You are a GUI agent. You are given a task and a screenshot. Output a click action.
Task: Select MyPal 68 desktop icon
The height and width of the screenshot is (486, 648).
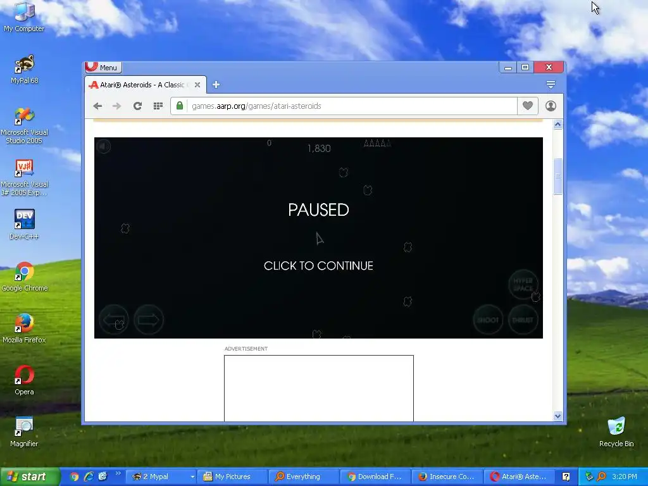25,70
